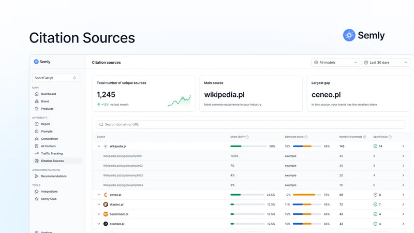
Task: Open details arrow for example.pl row
Action: 403,224
